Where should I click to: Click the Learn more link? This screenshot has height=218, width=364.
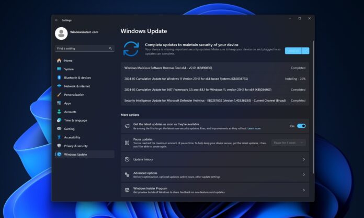coord(254,128)
